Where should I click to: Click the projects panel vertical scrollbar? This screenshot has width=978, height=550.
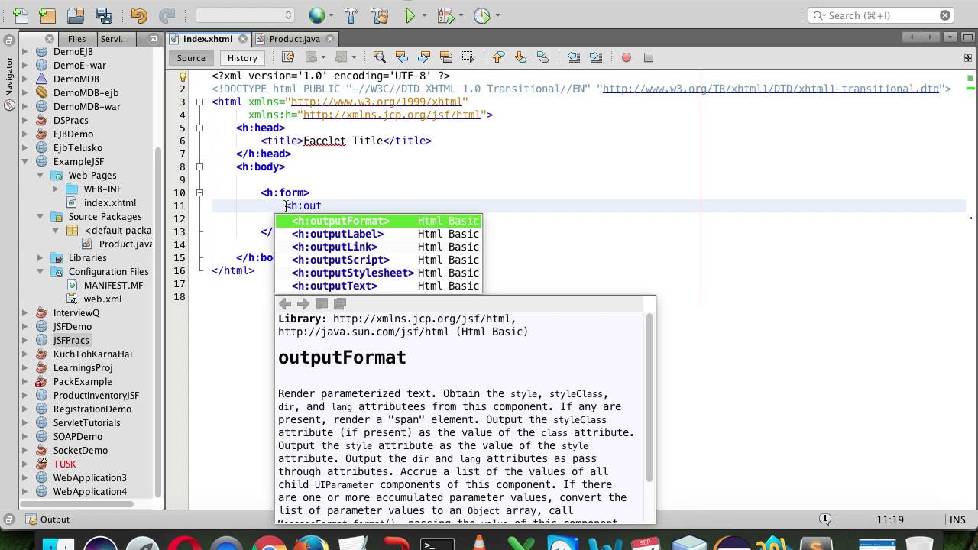pos(159,321)
